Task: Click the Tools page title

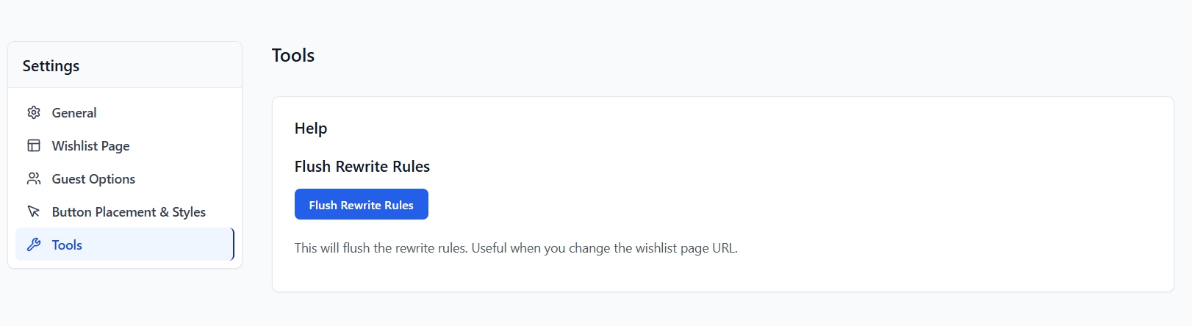Action: tap(293, 56)
